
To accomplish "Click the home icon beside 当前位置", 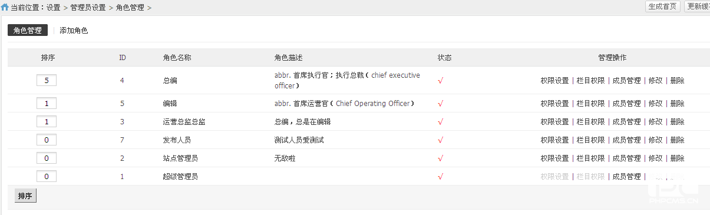I will pyautogui.click(x=5, y=8).
